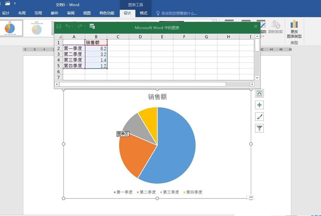This screenshot has height=216, width=321.
Task: Select column C header
Action: click(x=118, y=37)
